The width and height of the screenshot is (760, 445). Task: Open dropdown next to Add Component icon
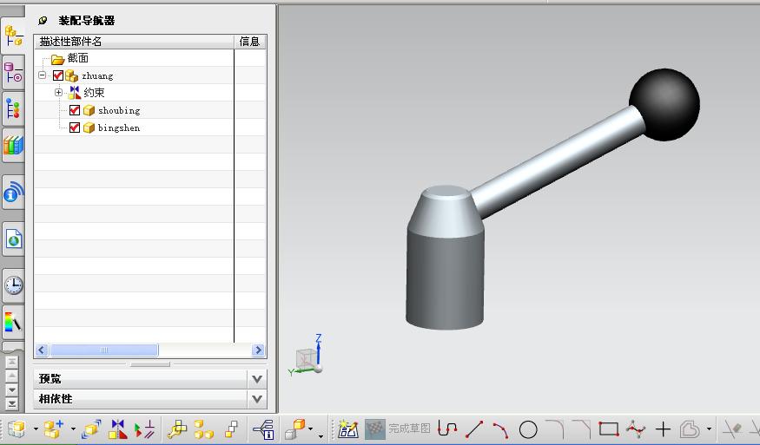tap(73, 429)
